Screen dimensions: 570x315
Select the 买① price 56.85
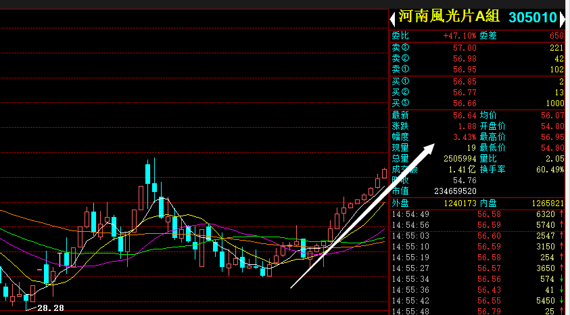tap(465, 81)
